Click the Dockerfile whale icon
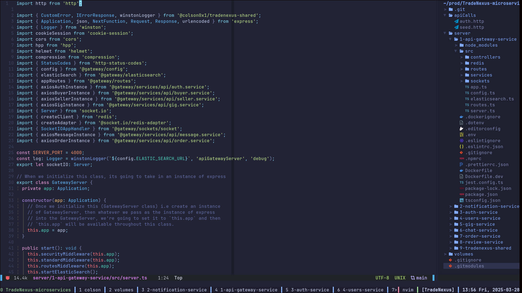 [461, 171]
